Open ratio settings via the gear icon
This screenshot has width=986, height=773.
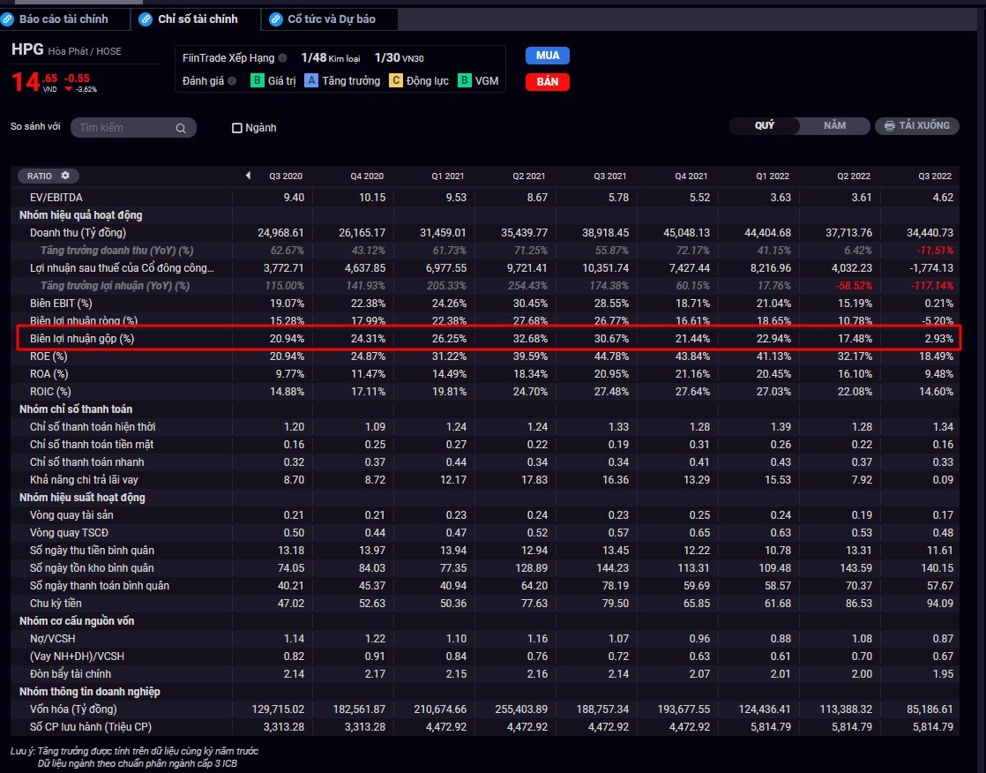click(64, 176)
